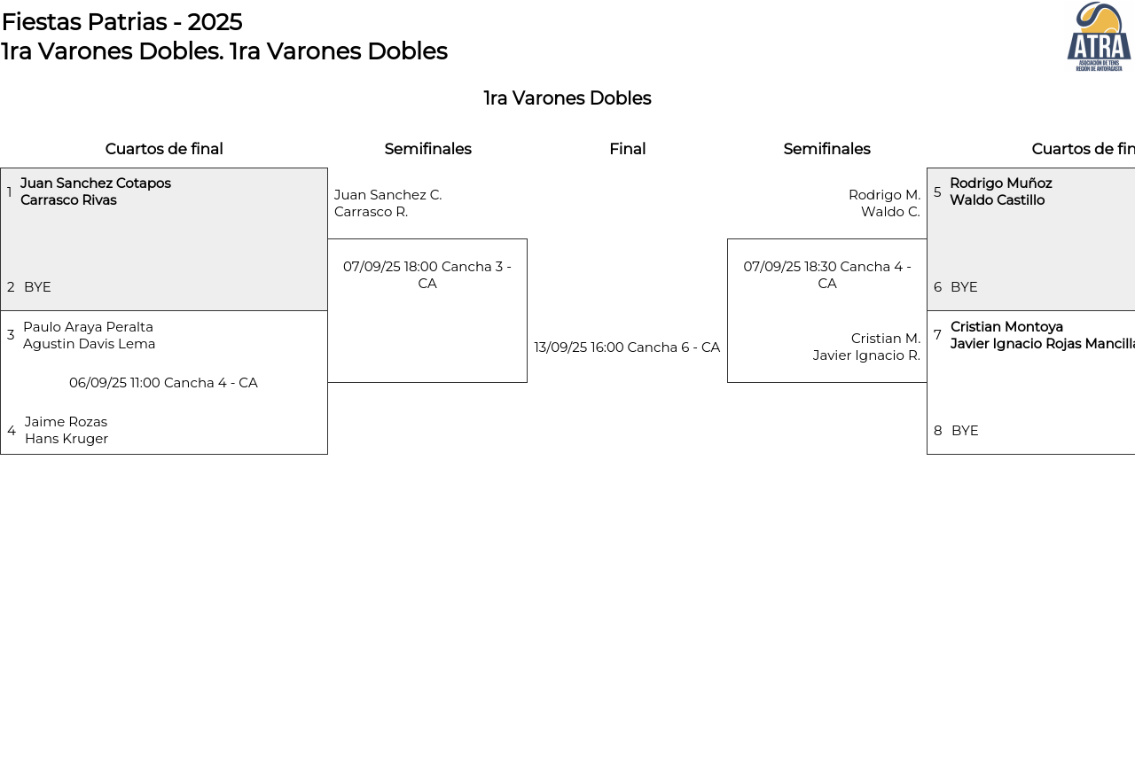The height and width of the screenshot is (765, 1135).
Task: Click semifinalist Juan Sanchez C. name
Action: tap(387, 195)
